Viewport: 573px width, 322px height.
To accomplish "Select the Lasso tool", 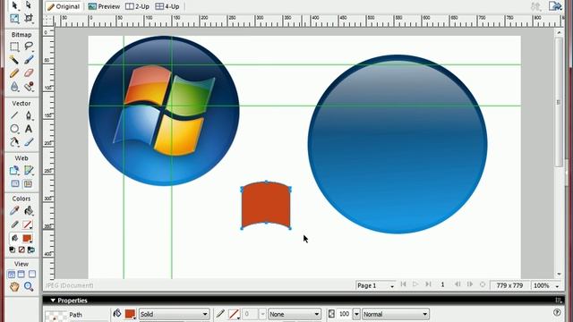I will (29, 47).
